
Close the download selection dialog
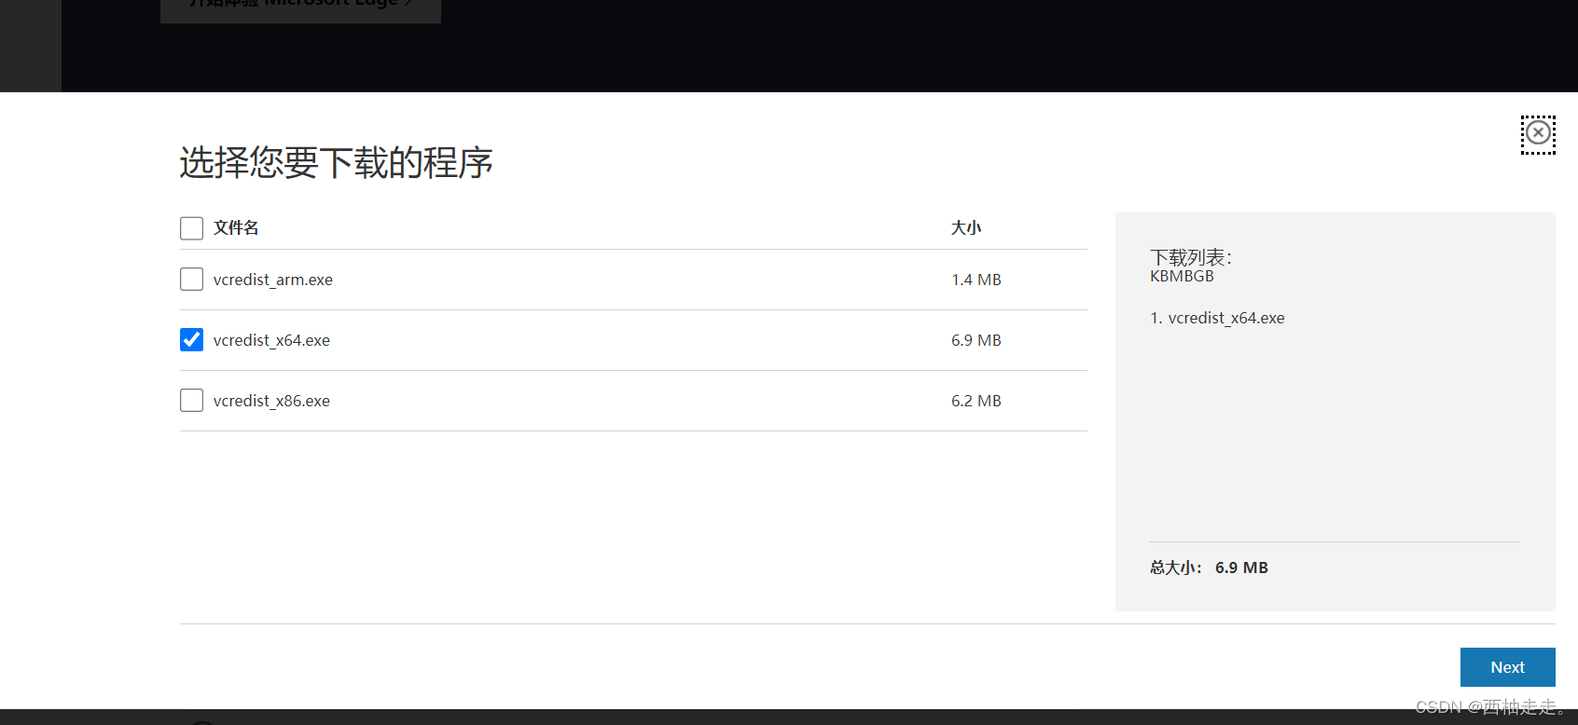1538,133
